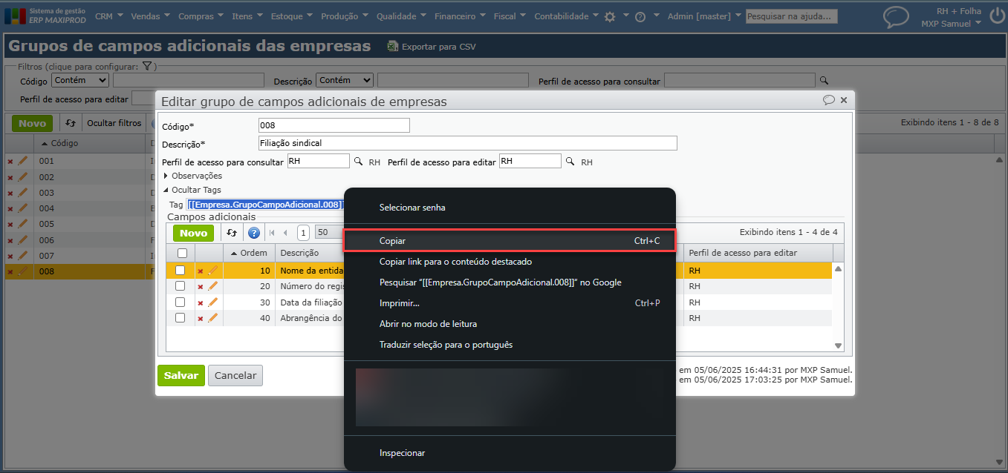1008x473 pixels.
Task: Click search magnifier for filter Perfil consultar
Action: point(823,80)
